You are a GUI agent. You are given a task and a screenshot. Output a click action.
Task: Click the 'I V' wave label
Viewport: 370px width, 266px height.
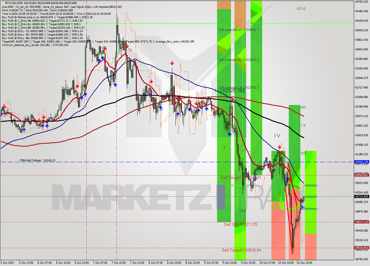pyautogui.click(x=277, y=135)
